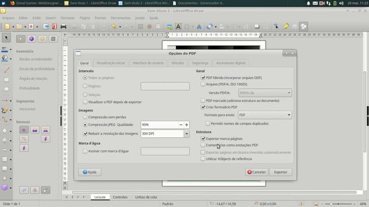Click the purple sphere 3D icon

pos(32,39)
